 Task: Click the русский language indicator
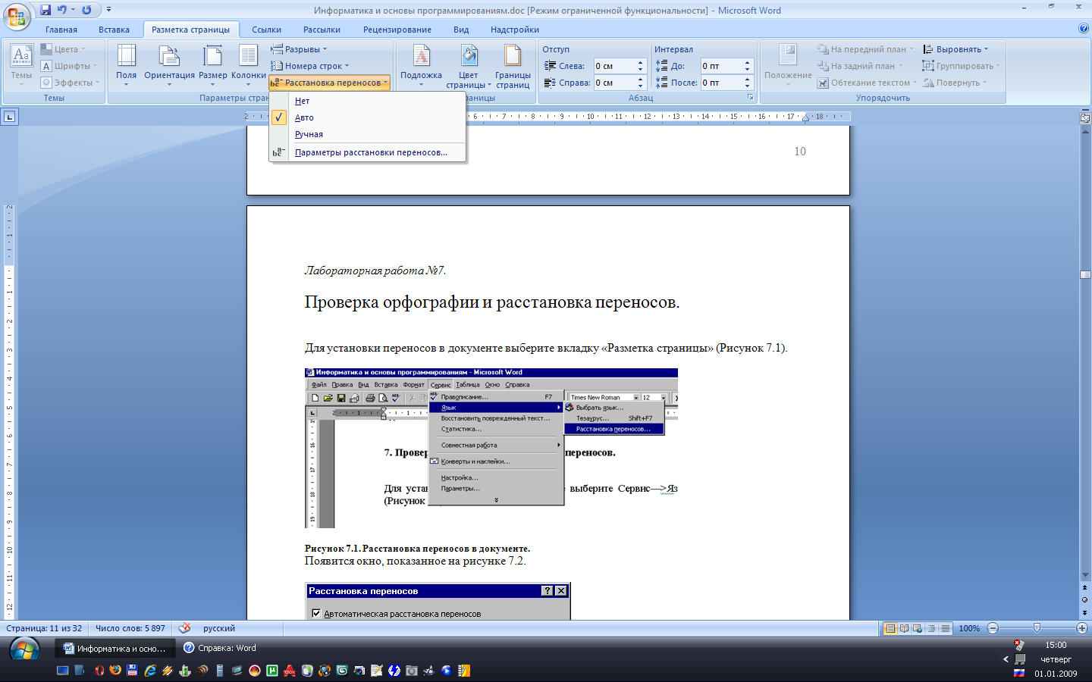pos(219,628)
